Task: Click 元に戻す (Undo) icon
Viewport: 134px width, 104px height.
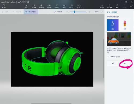Action: 110,6
